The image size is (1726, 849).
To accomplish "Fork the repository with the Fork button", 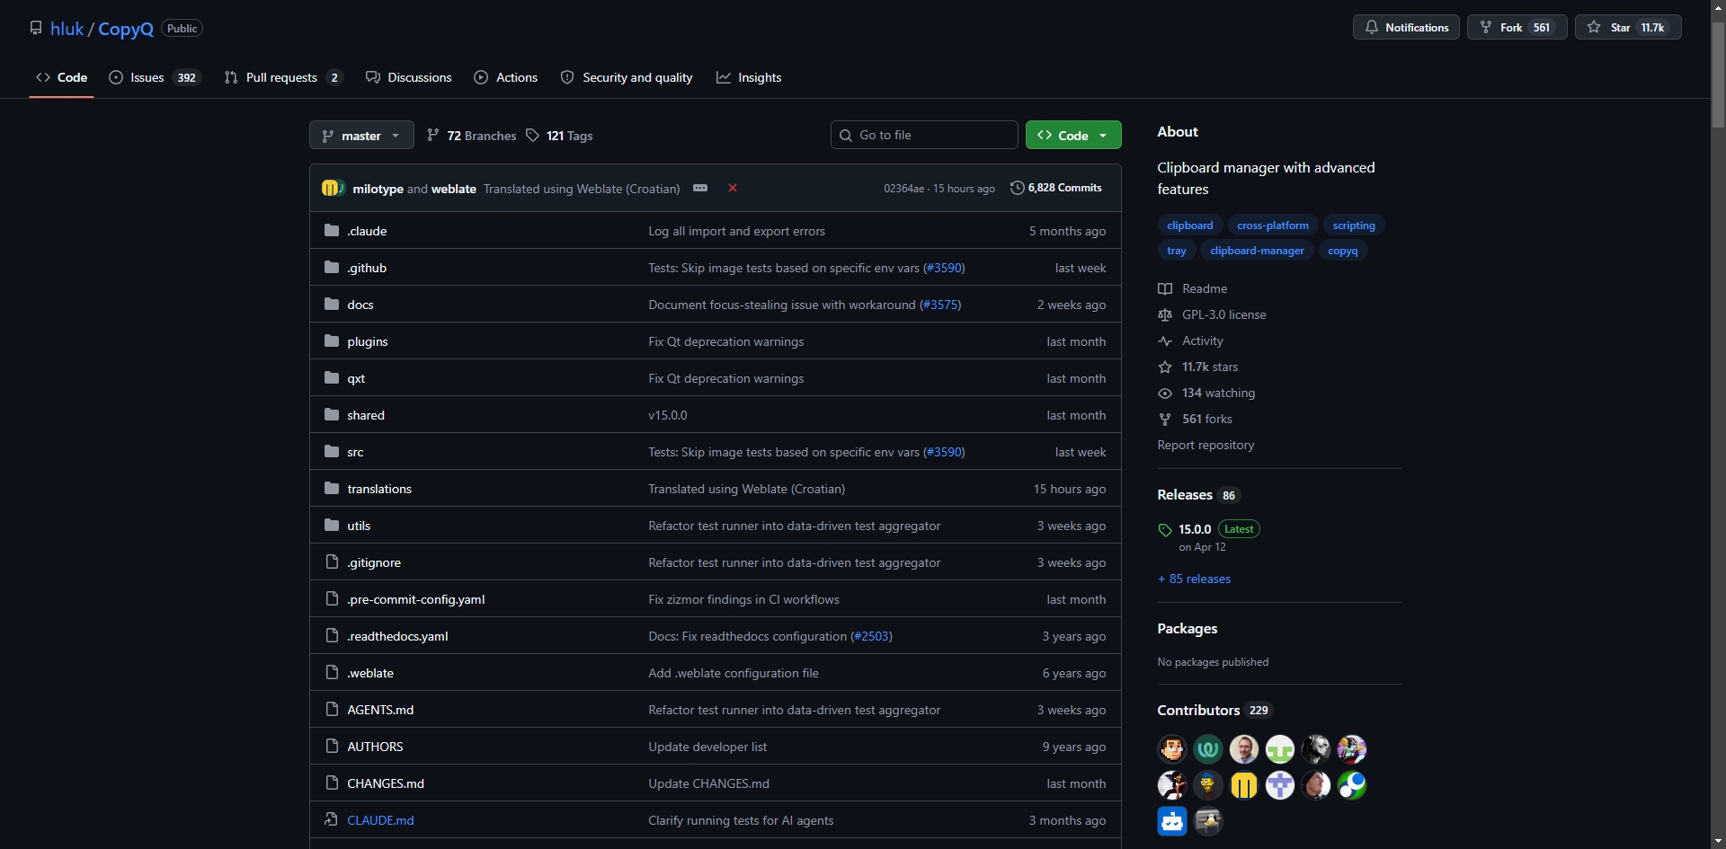I will pyautogui.click(x=1517, y=27).
